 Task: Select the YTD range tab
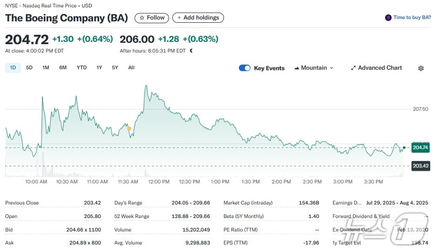point(81,68)
